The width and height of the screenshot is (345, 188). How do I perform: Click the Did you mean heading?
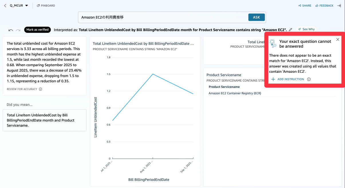[19, 105]
